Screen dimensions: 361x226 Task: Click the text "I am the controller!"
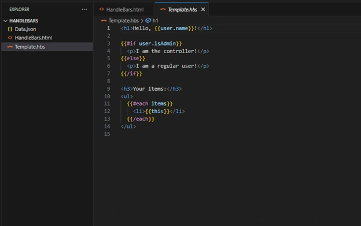coord(167,51)
